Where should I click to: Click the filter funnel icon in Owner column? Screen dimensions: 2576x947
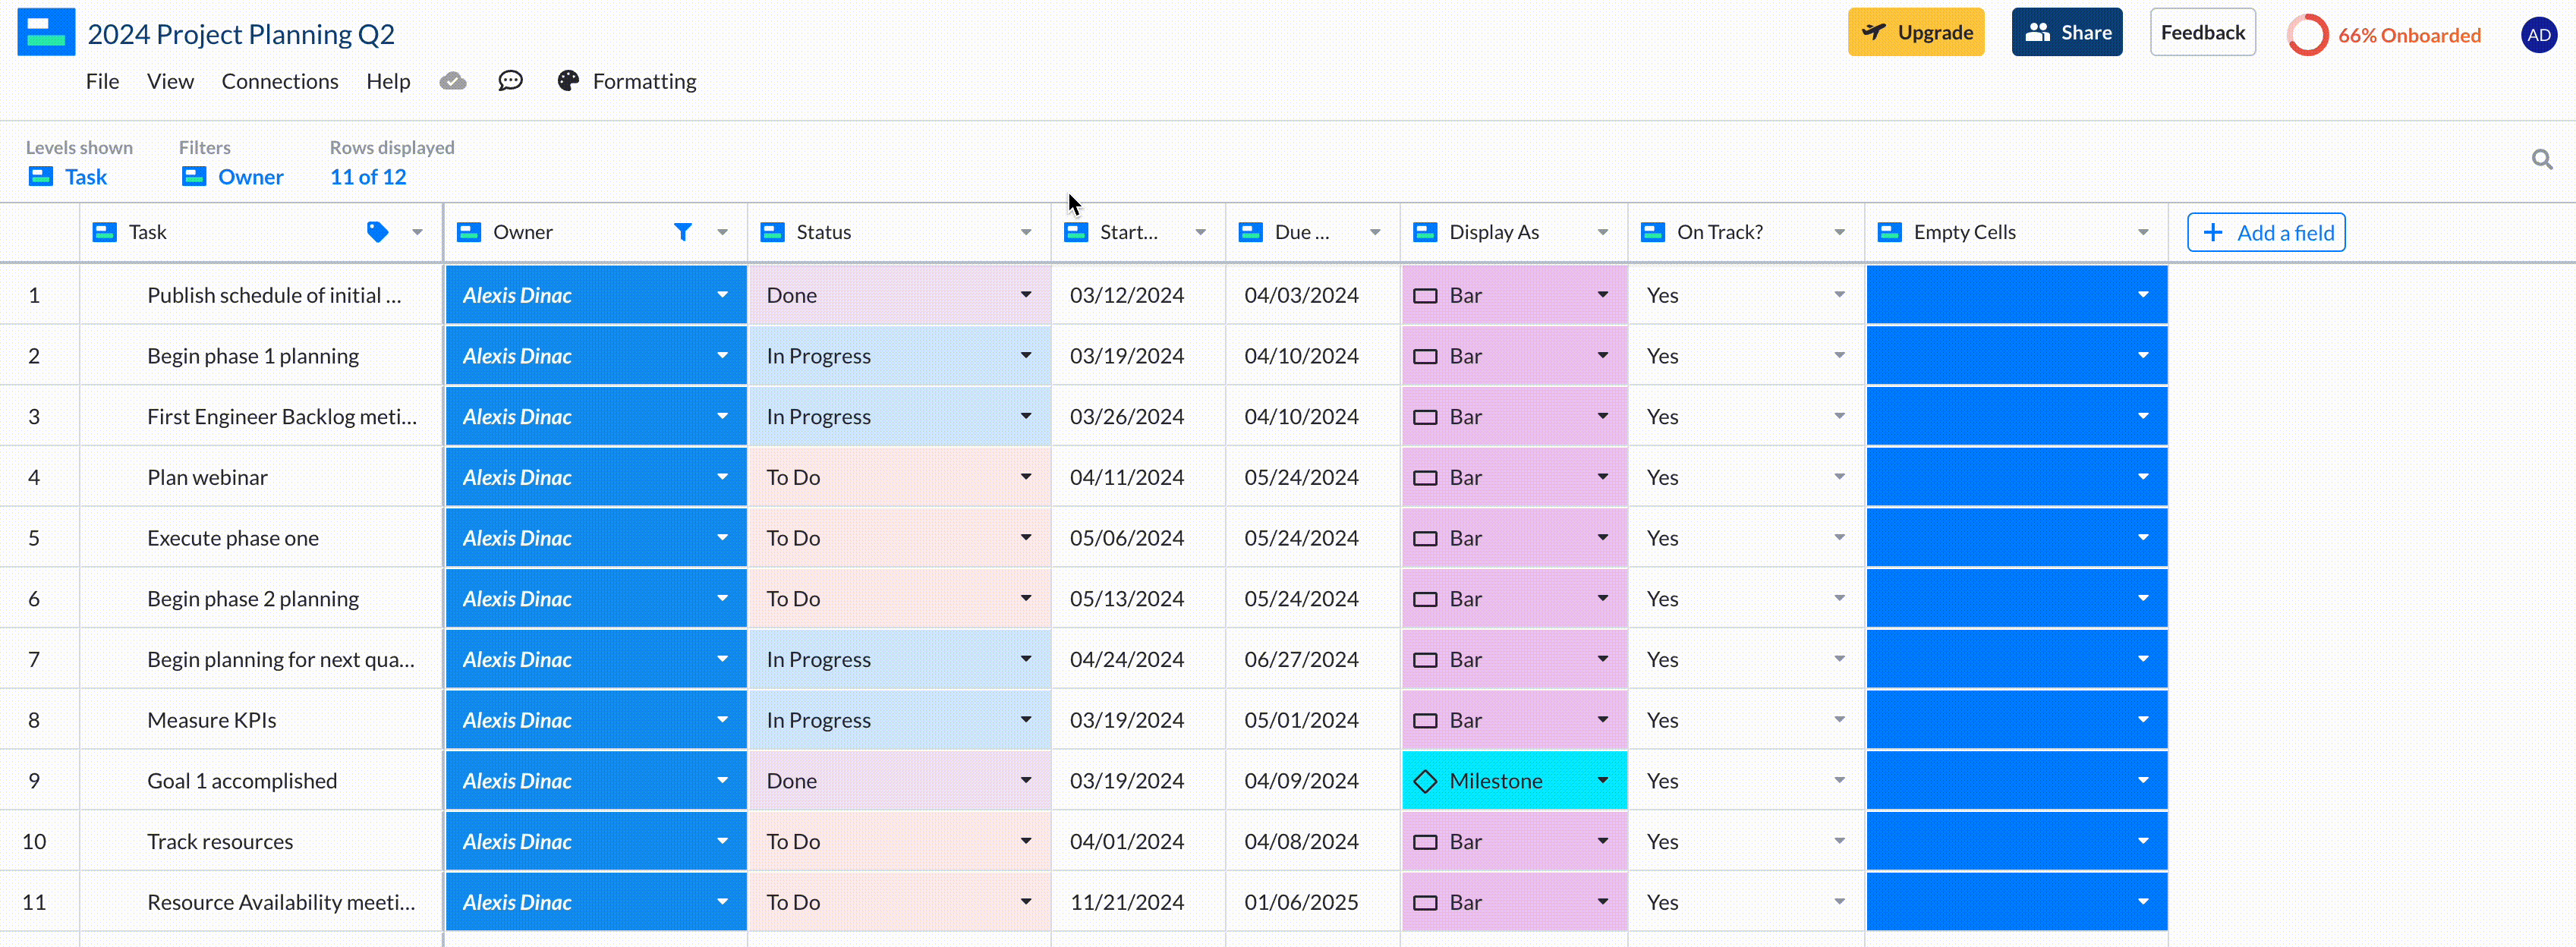683,232
